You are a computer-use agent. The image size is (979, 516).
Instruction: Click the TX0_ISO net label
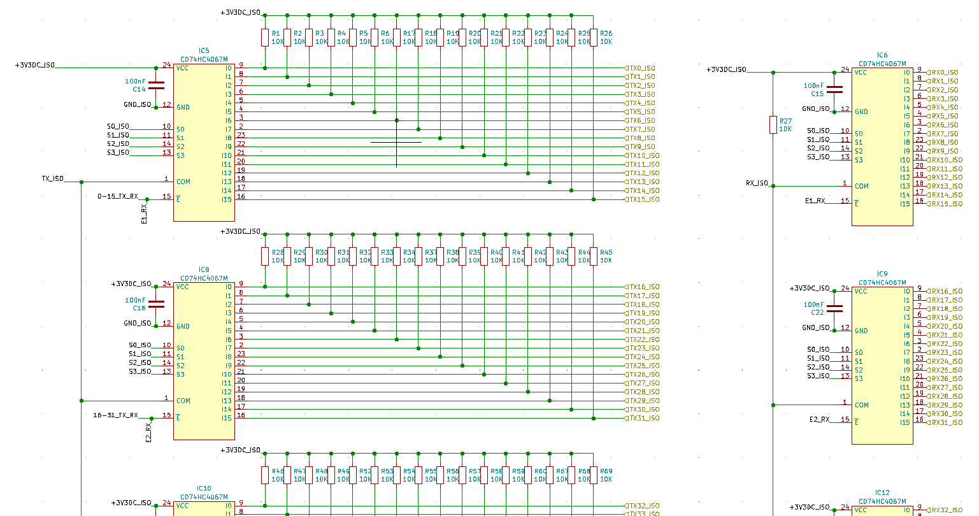coord(640,68)
